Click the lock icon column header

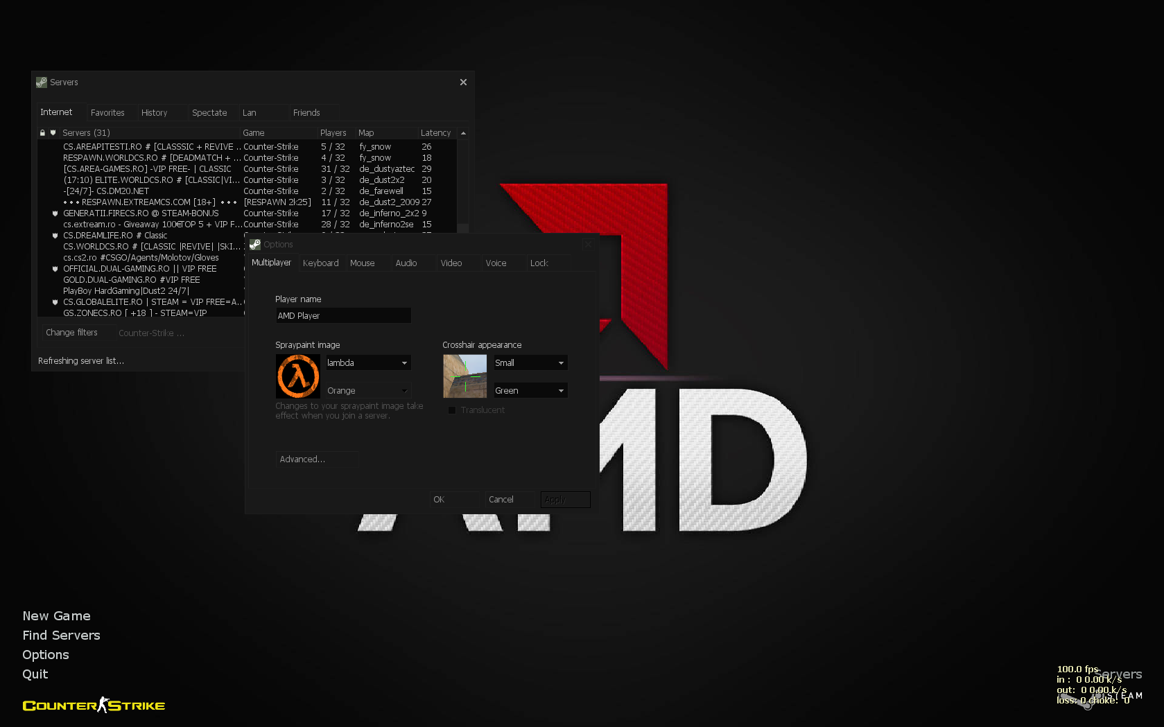click(x=42, y=133)
